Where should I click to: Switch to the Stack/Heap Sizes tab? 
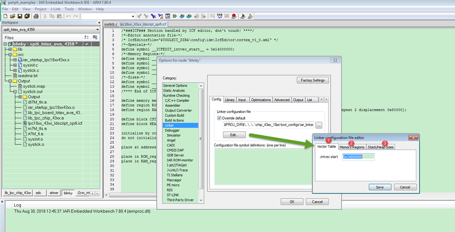tap(380, 147)
